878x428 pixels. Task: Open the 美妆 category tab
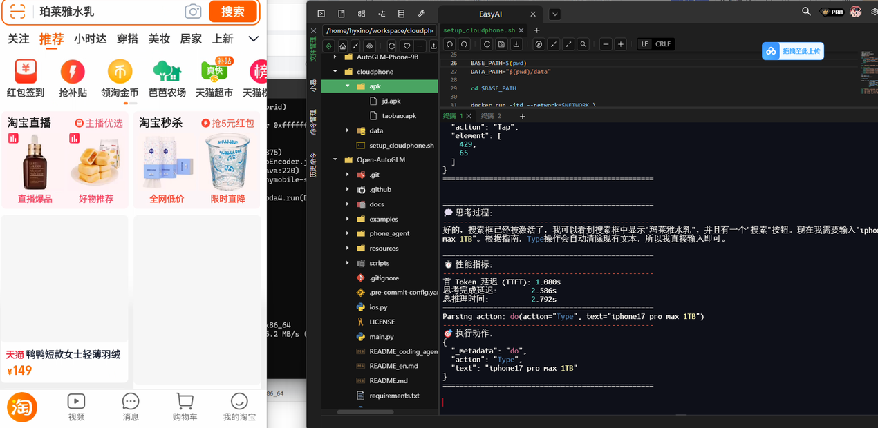(159, 39)
